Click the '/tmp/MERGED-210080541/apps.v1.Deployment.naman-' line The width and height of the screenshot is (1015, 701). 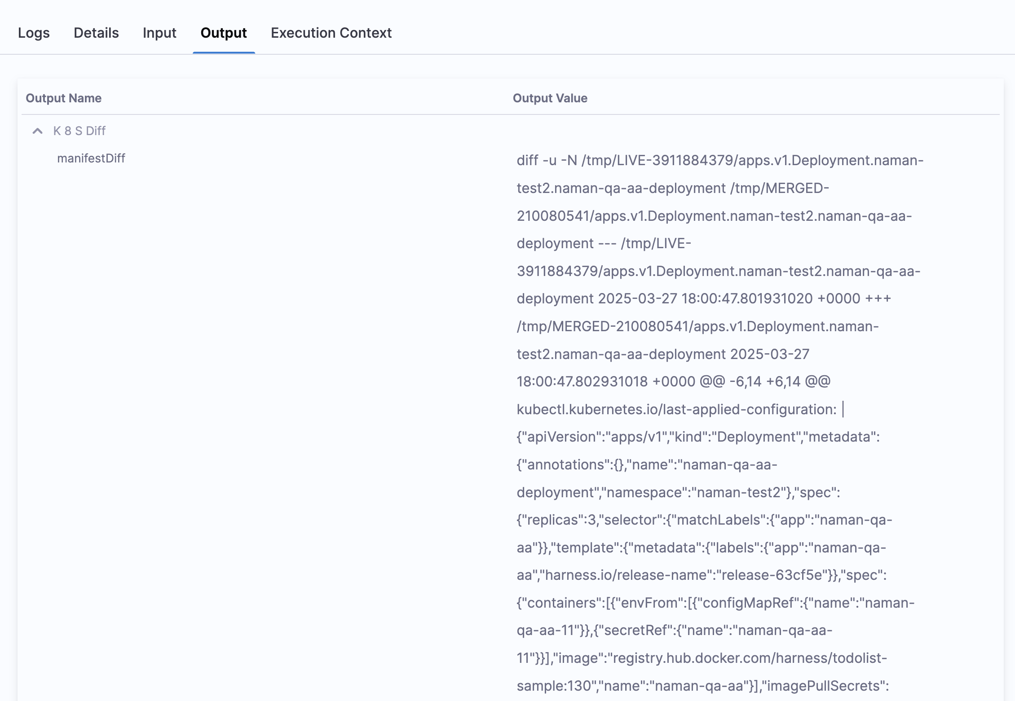pyautogui.click(x=697, y=326)
